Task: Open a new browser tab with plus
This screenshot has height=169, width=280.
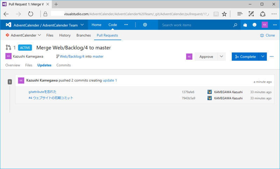Action: (x=56, y=4)
